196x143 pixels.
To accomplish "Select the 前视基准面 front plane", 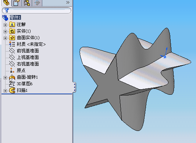I will pos(28,51).
